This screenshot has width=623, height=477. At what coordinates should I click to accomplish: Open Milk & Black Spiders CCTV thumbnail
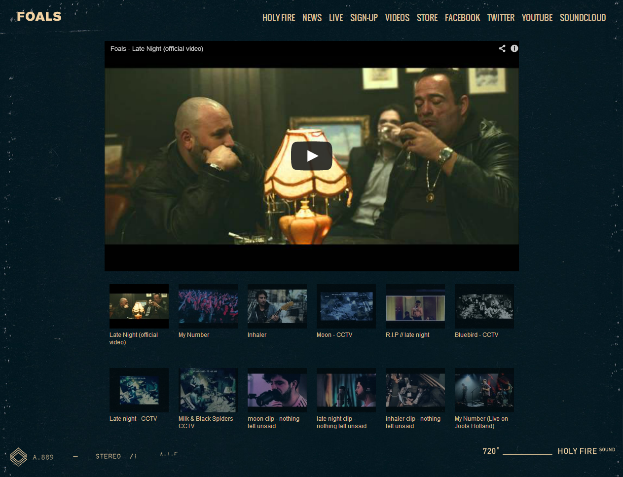pyautogui.click(x=208, y=390)
